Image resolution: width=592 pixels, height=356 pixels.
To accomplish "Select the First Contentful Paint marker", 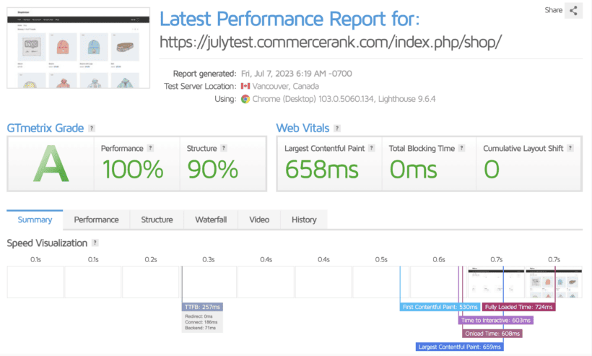I will pyautogui.click(x=430, y=307).
